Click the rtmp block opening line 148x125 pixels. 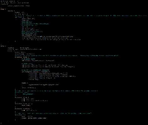3,9
